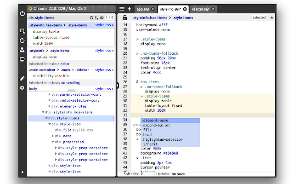
Task: Close the styleinfo.styl tab
Action: click(x=185, y=9)
